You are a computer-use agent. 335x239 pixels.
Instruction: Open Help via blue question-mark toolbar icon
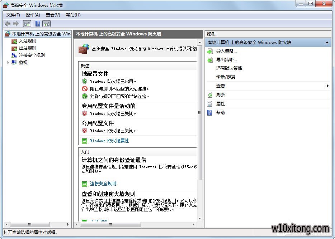(x=38, y=24)
